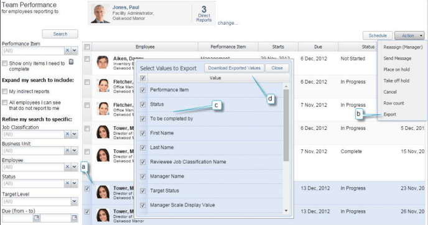Image resolution: width=428 pixels, height=225 pixels.
Task: Click the 3 Direct Reports count
Action: coord(204,14)
